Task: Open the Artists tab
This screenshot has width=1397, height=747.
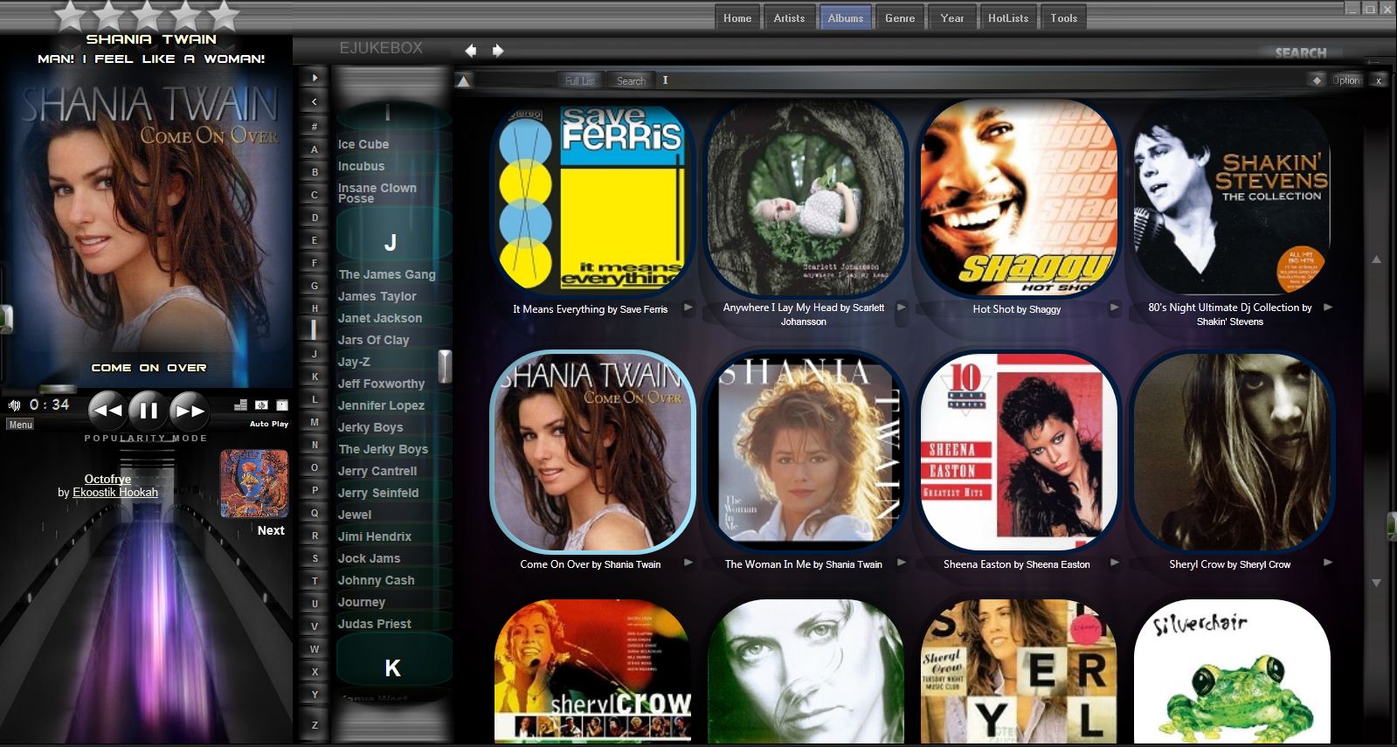Action: 789,17
